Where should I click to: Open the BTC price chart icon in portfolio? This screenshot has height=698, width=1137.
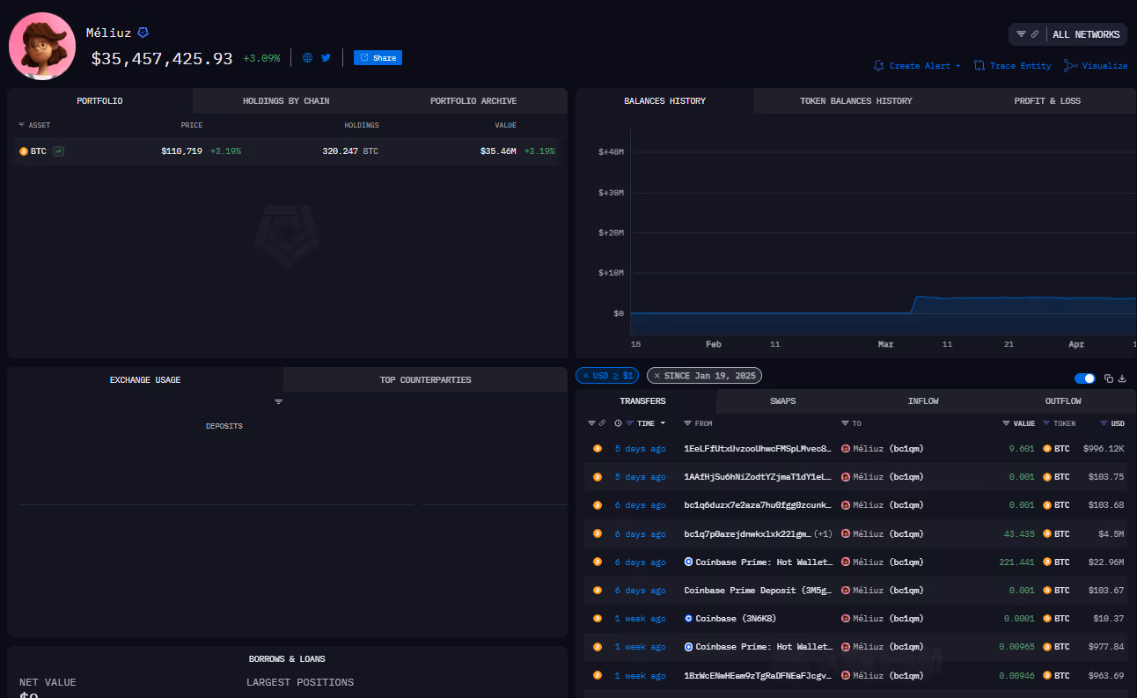(x=58, y=151)
